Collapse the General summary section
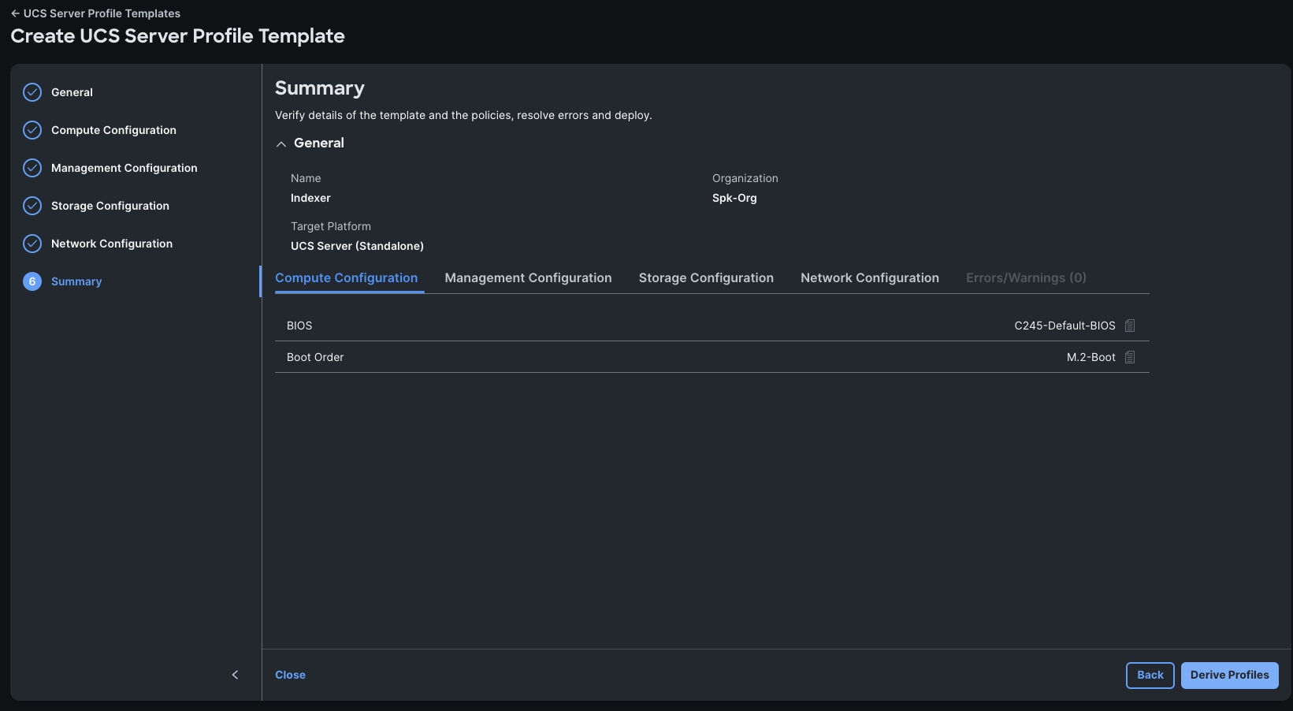Image resolution: width=1293 pixels, height=711 pixels. coord(281,143)
